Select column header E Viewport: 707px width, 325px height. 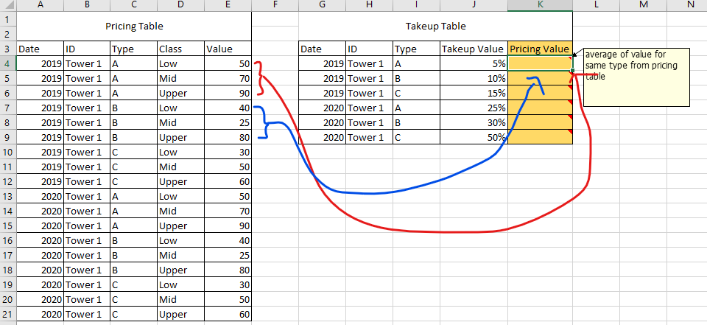228,5
